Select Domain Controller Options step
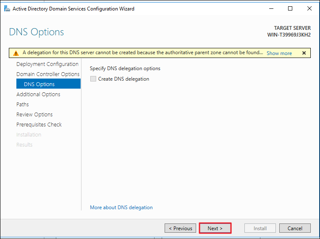Screen dimensions: 320x239 48,74
